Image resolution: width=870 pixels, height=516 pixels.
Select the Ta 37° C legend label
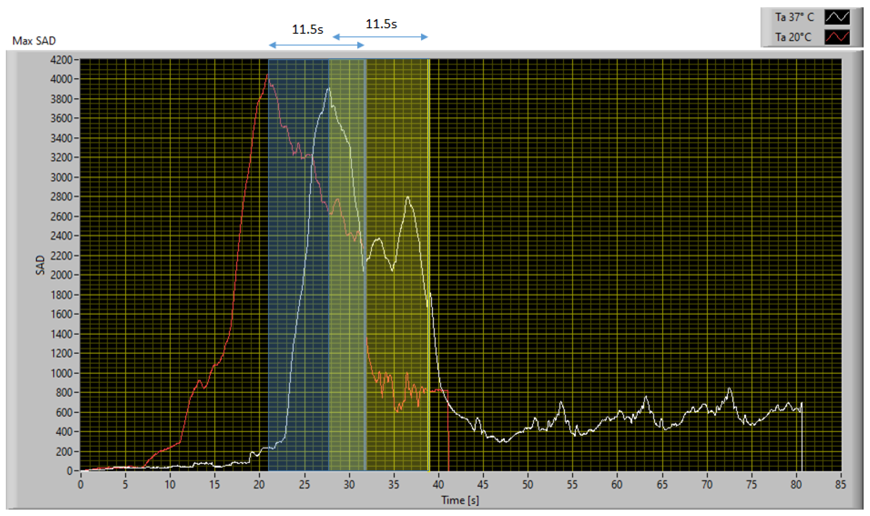[x=794, y=17]
